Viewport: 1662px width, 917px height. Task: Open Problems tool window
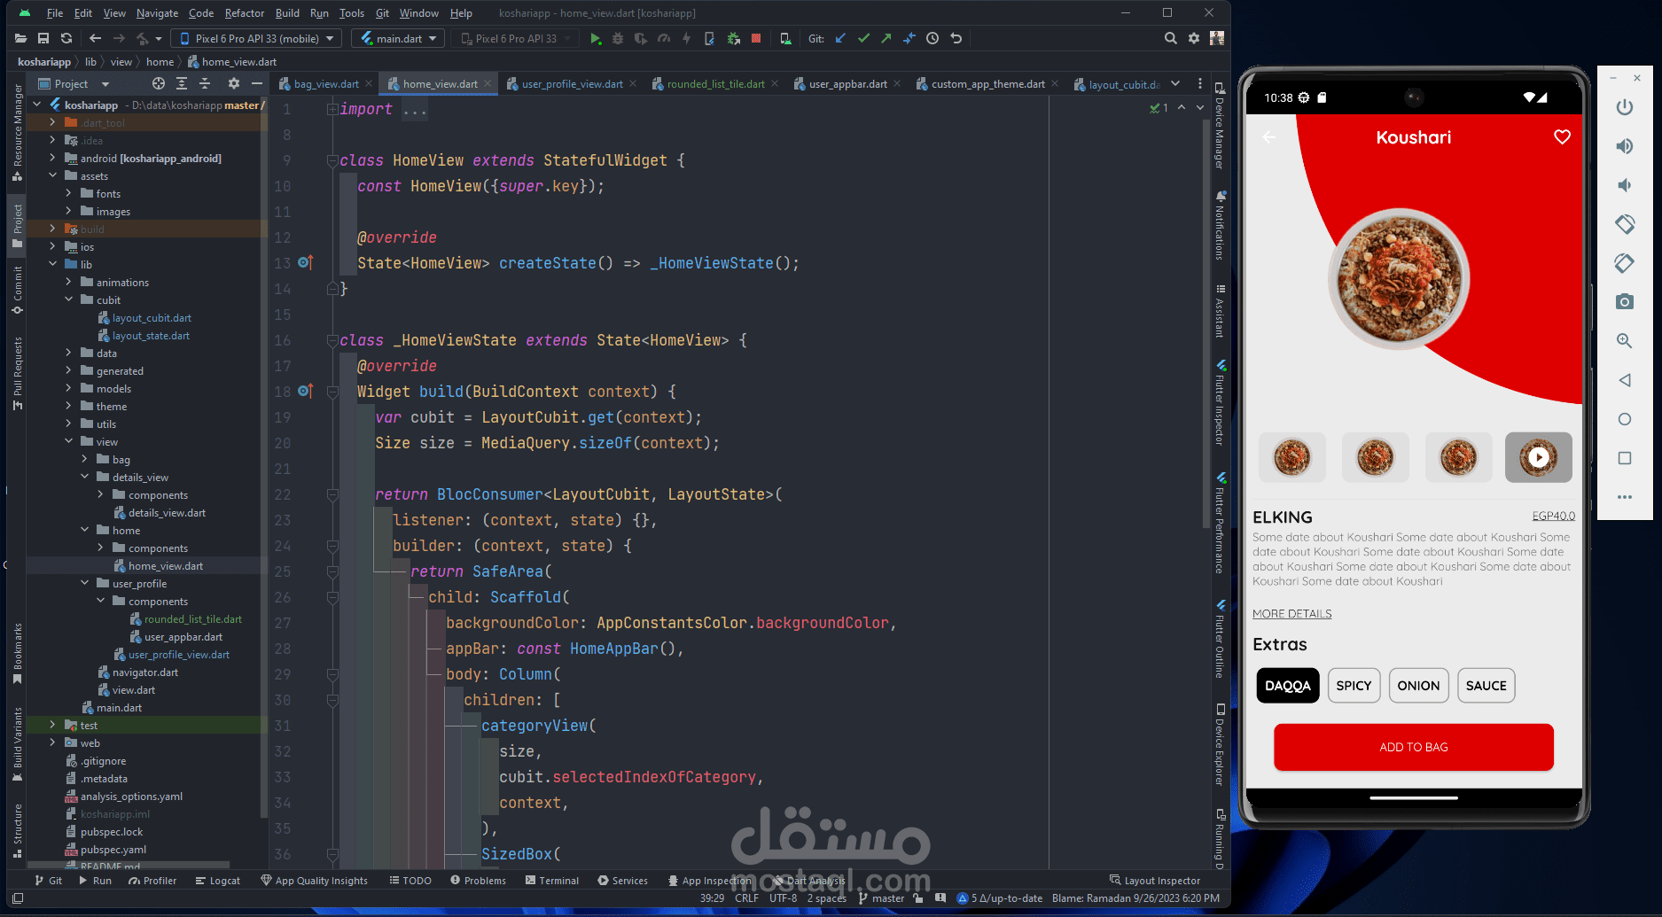click(x=478, y=881)
